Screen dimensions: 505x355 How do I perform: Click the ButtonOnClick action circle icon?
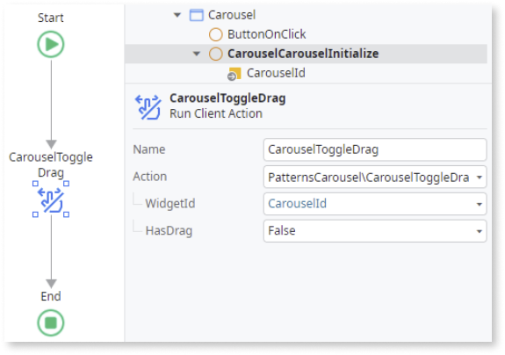[215, 34]
